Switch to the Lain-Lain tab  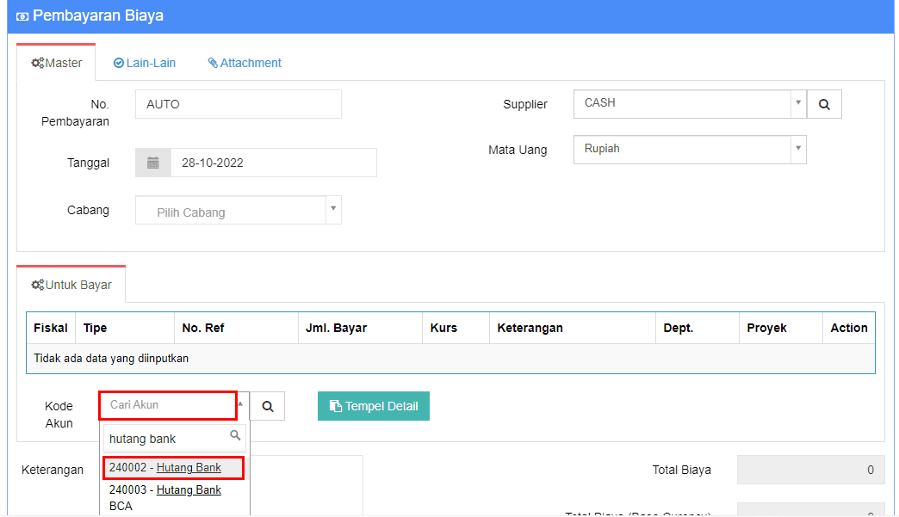point(145,63)
